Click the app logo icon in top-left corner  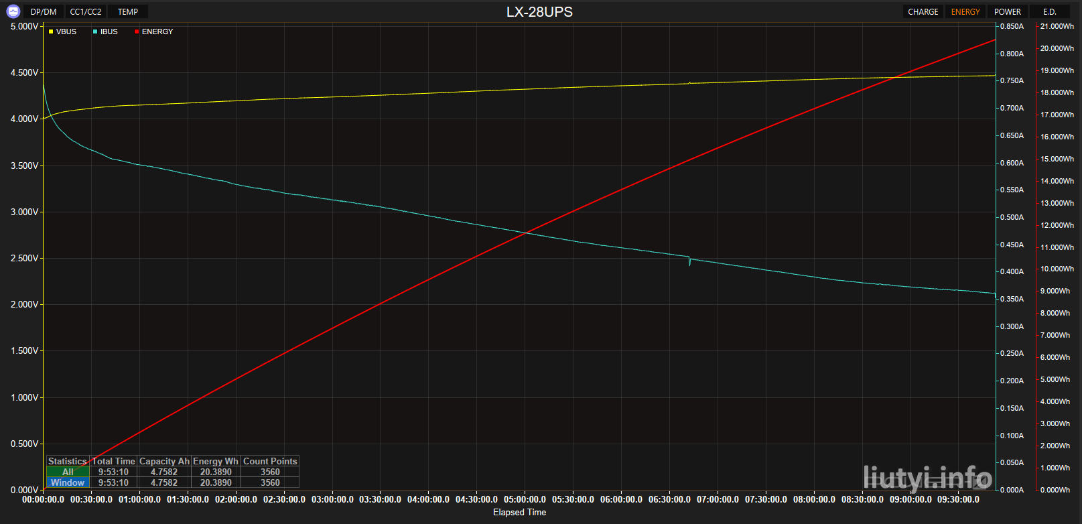pos(13,11)
